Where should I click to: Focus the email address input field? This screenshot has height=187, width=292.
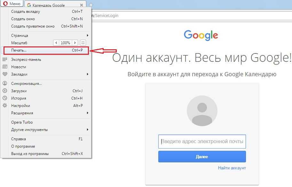pos(202,142)
